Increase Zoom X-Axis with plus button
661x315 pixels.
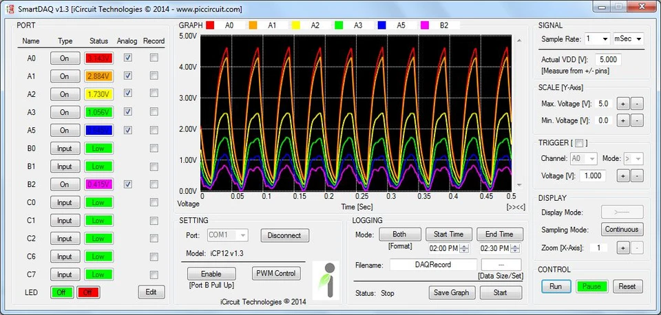(x=622, y=248)
